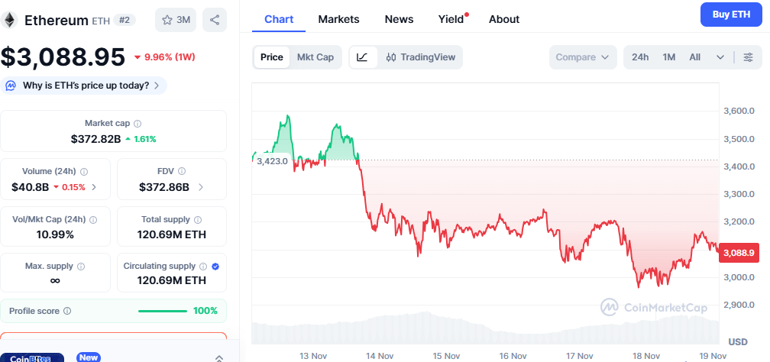Add Ethereum to watchlist with star button
Viewport: 770px width, 362px height.
click(x=176, y=20)
